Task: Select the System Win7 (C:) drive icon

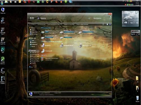Action: click(x=43, y=32)
